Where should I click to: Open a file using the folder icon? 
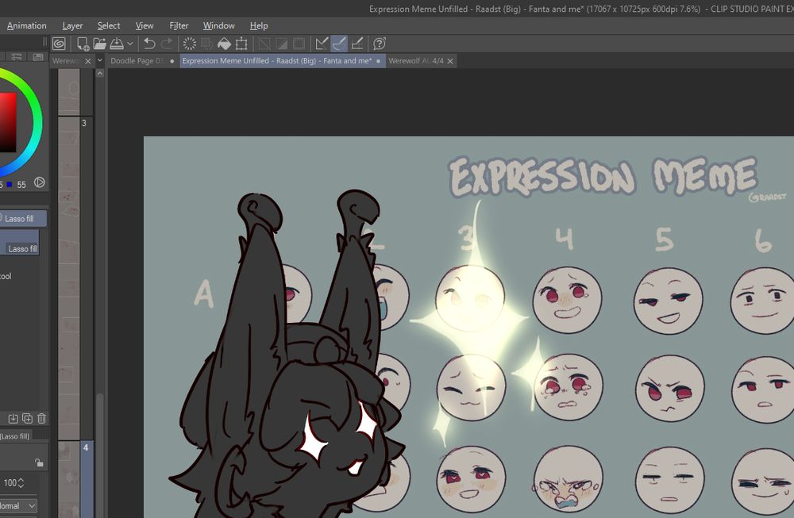[101, 43]
